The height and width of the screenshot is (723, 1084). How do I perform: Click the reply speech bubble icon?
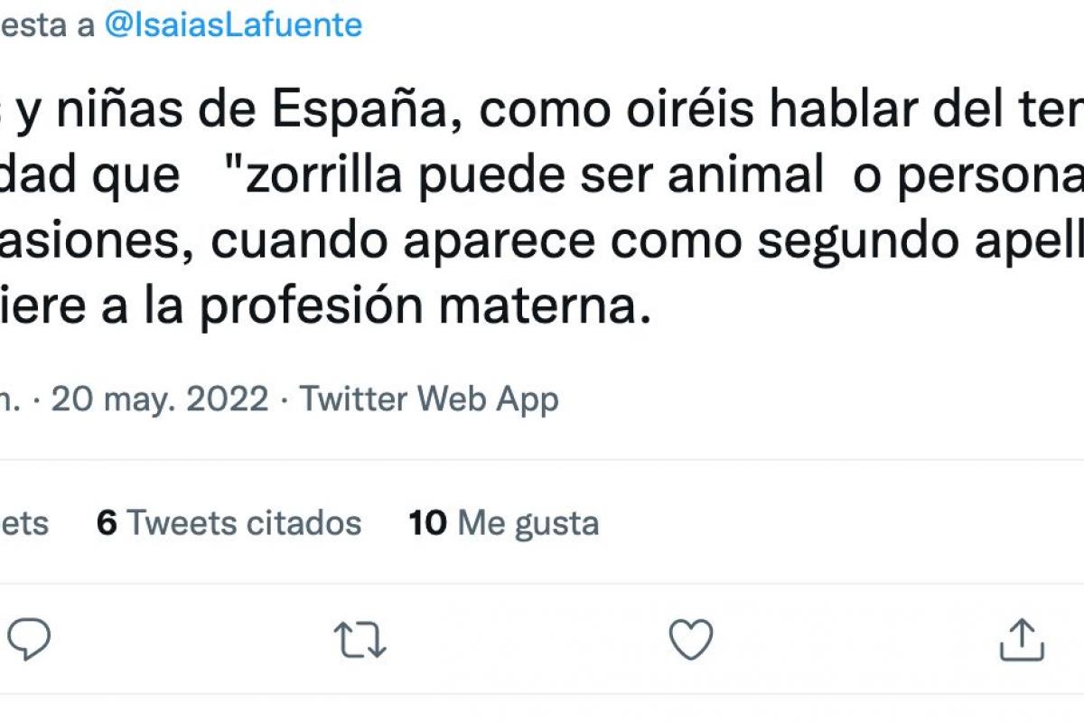[27, 640]
